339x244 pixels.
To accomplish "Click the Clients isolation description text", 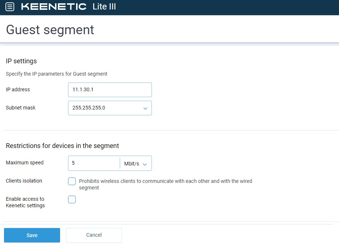I will 166,184.
